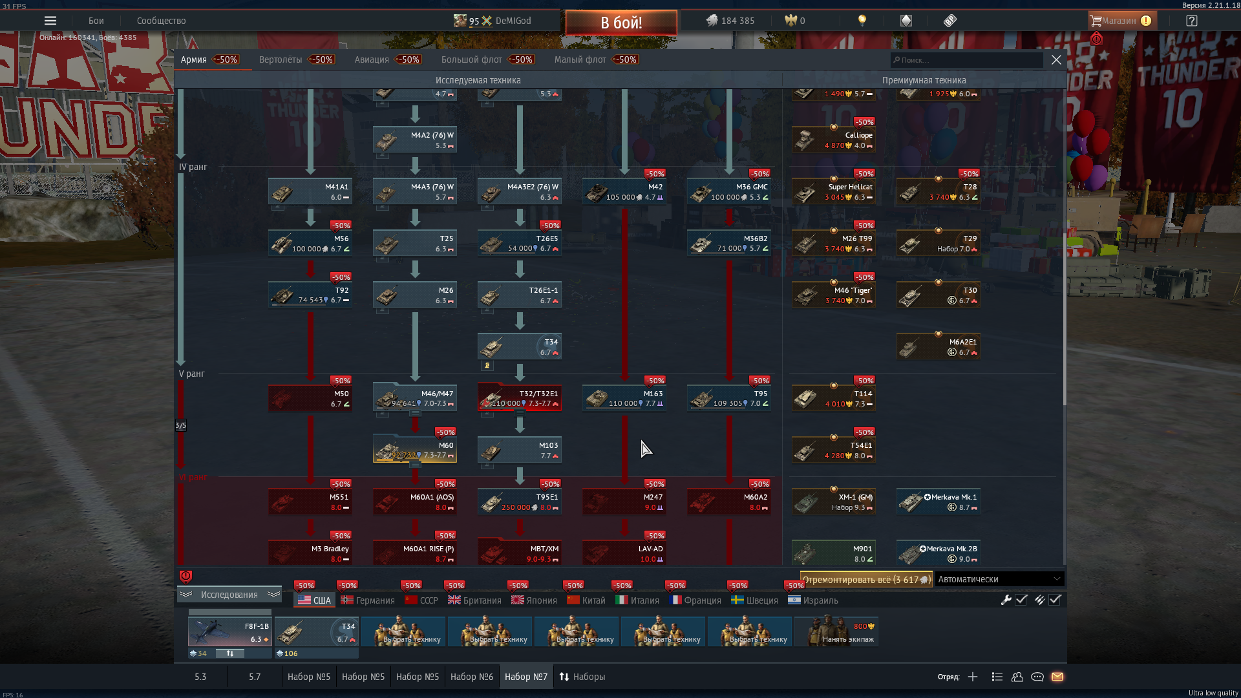Screen dimensions: 1241x698
Task: Open the Сообщество menu
Action: pos(161,21)
